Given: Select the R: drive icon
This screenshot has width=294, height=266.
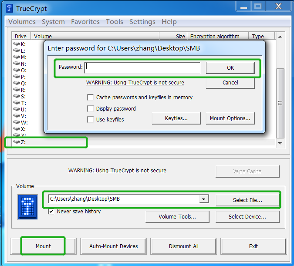Looking at the screenshot, I should (x=17, y=90).
